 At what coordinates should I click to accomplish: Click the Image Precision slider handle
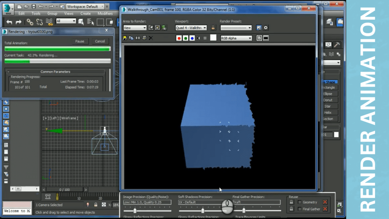pos(135,210)
